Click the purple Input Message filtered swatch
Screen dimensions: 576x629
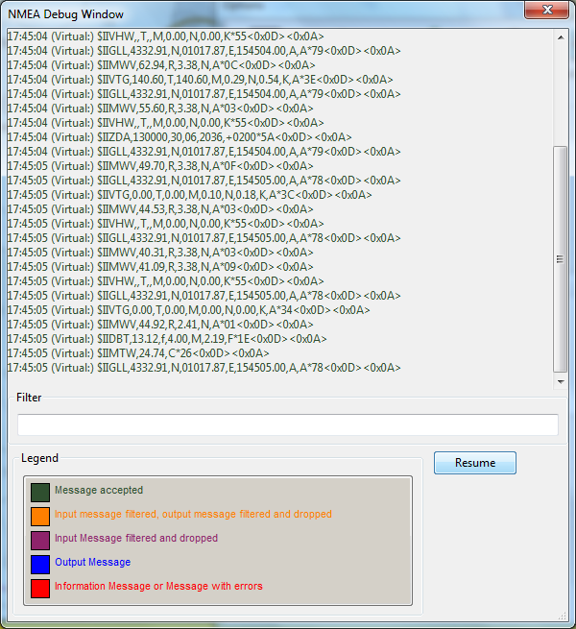click(x=39, y=540)
